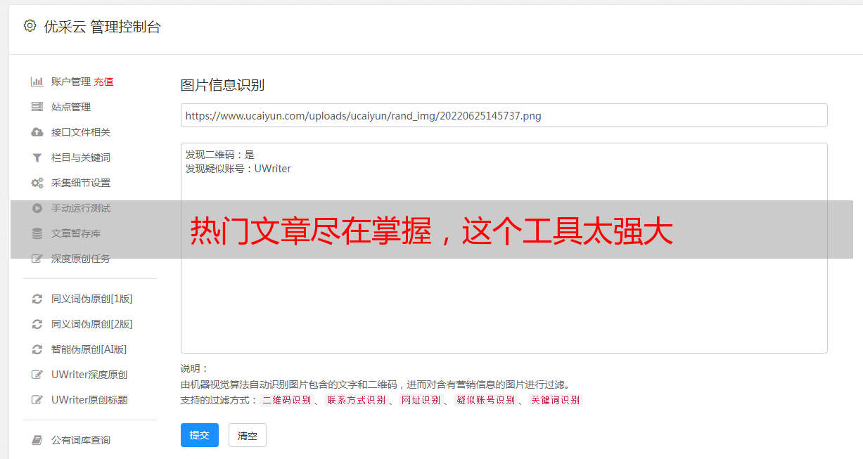This screenshot has width=863, height=459.
Task: Click the 优采云 管理控制台 title
Action: pyautogui.click(x=102, y=27)
